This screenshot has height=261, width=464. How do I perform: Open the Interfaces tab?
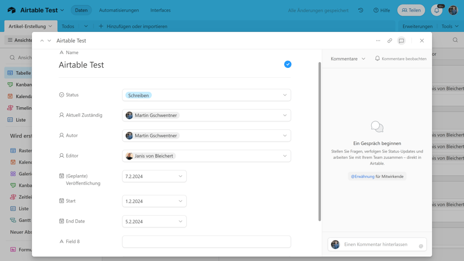pos(160,10)
